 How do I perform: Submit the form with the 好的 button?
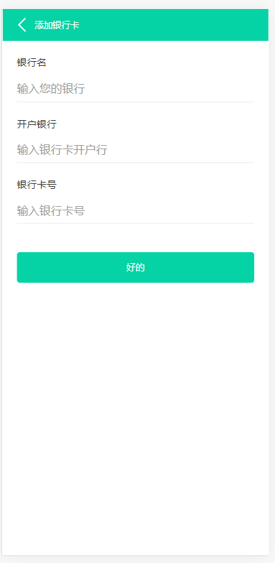coord(135,267)
